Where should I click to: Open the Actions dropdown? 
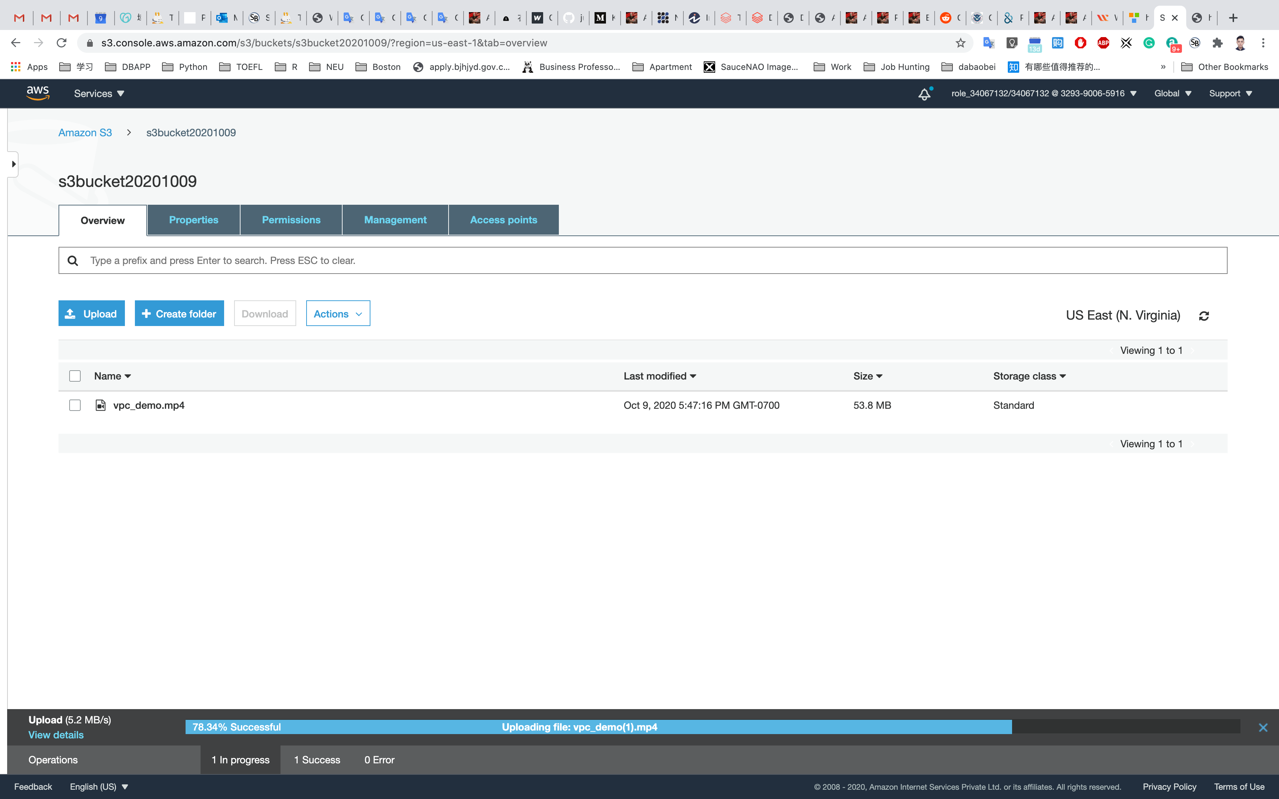click(338, 314)
